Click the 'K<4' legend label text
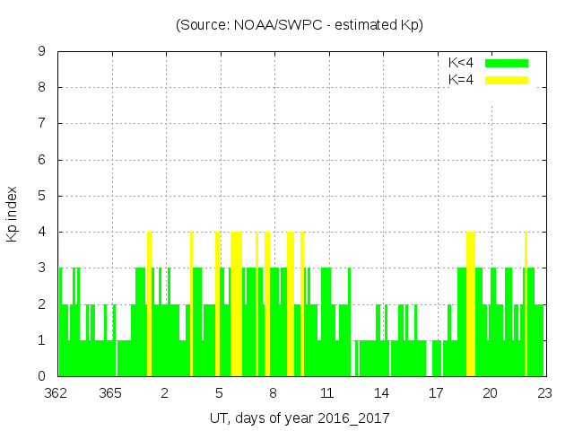This screenshot has height=431, width=574. point(461,63)
